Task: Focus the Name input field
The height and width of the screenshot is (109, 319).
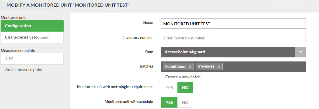Action: pyautogui.click(x=233, y=24)
